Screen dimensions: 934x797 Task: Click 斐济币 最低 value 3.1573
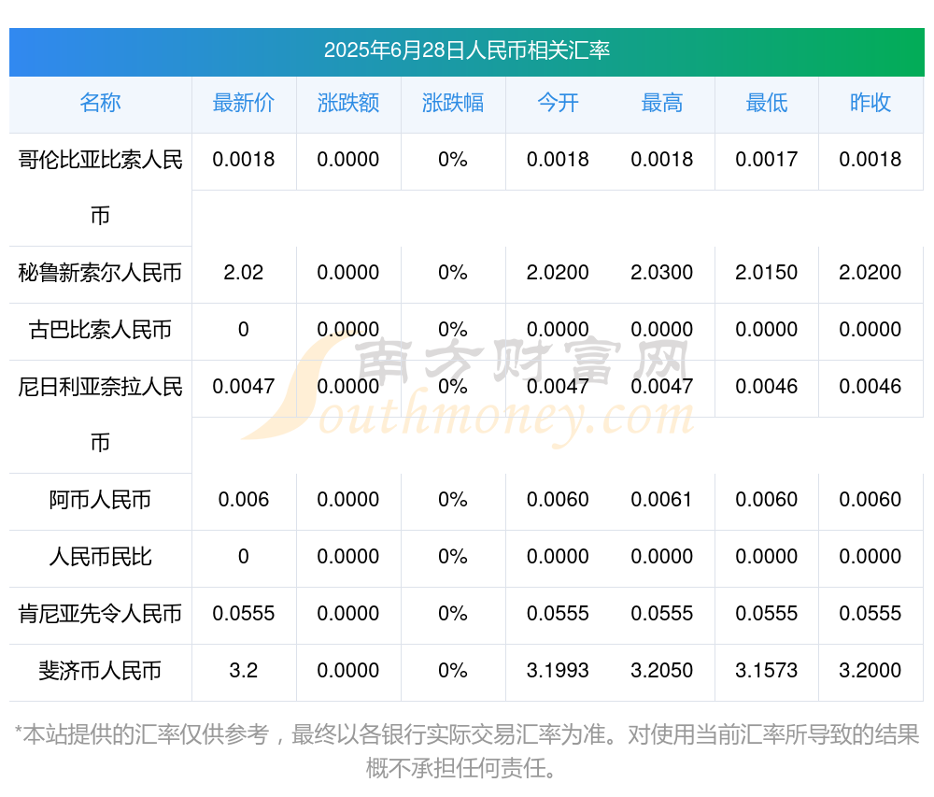(766, 671)
